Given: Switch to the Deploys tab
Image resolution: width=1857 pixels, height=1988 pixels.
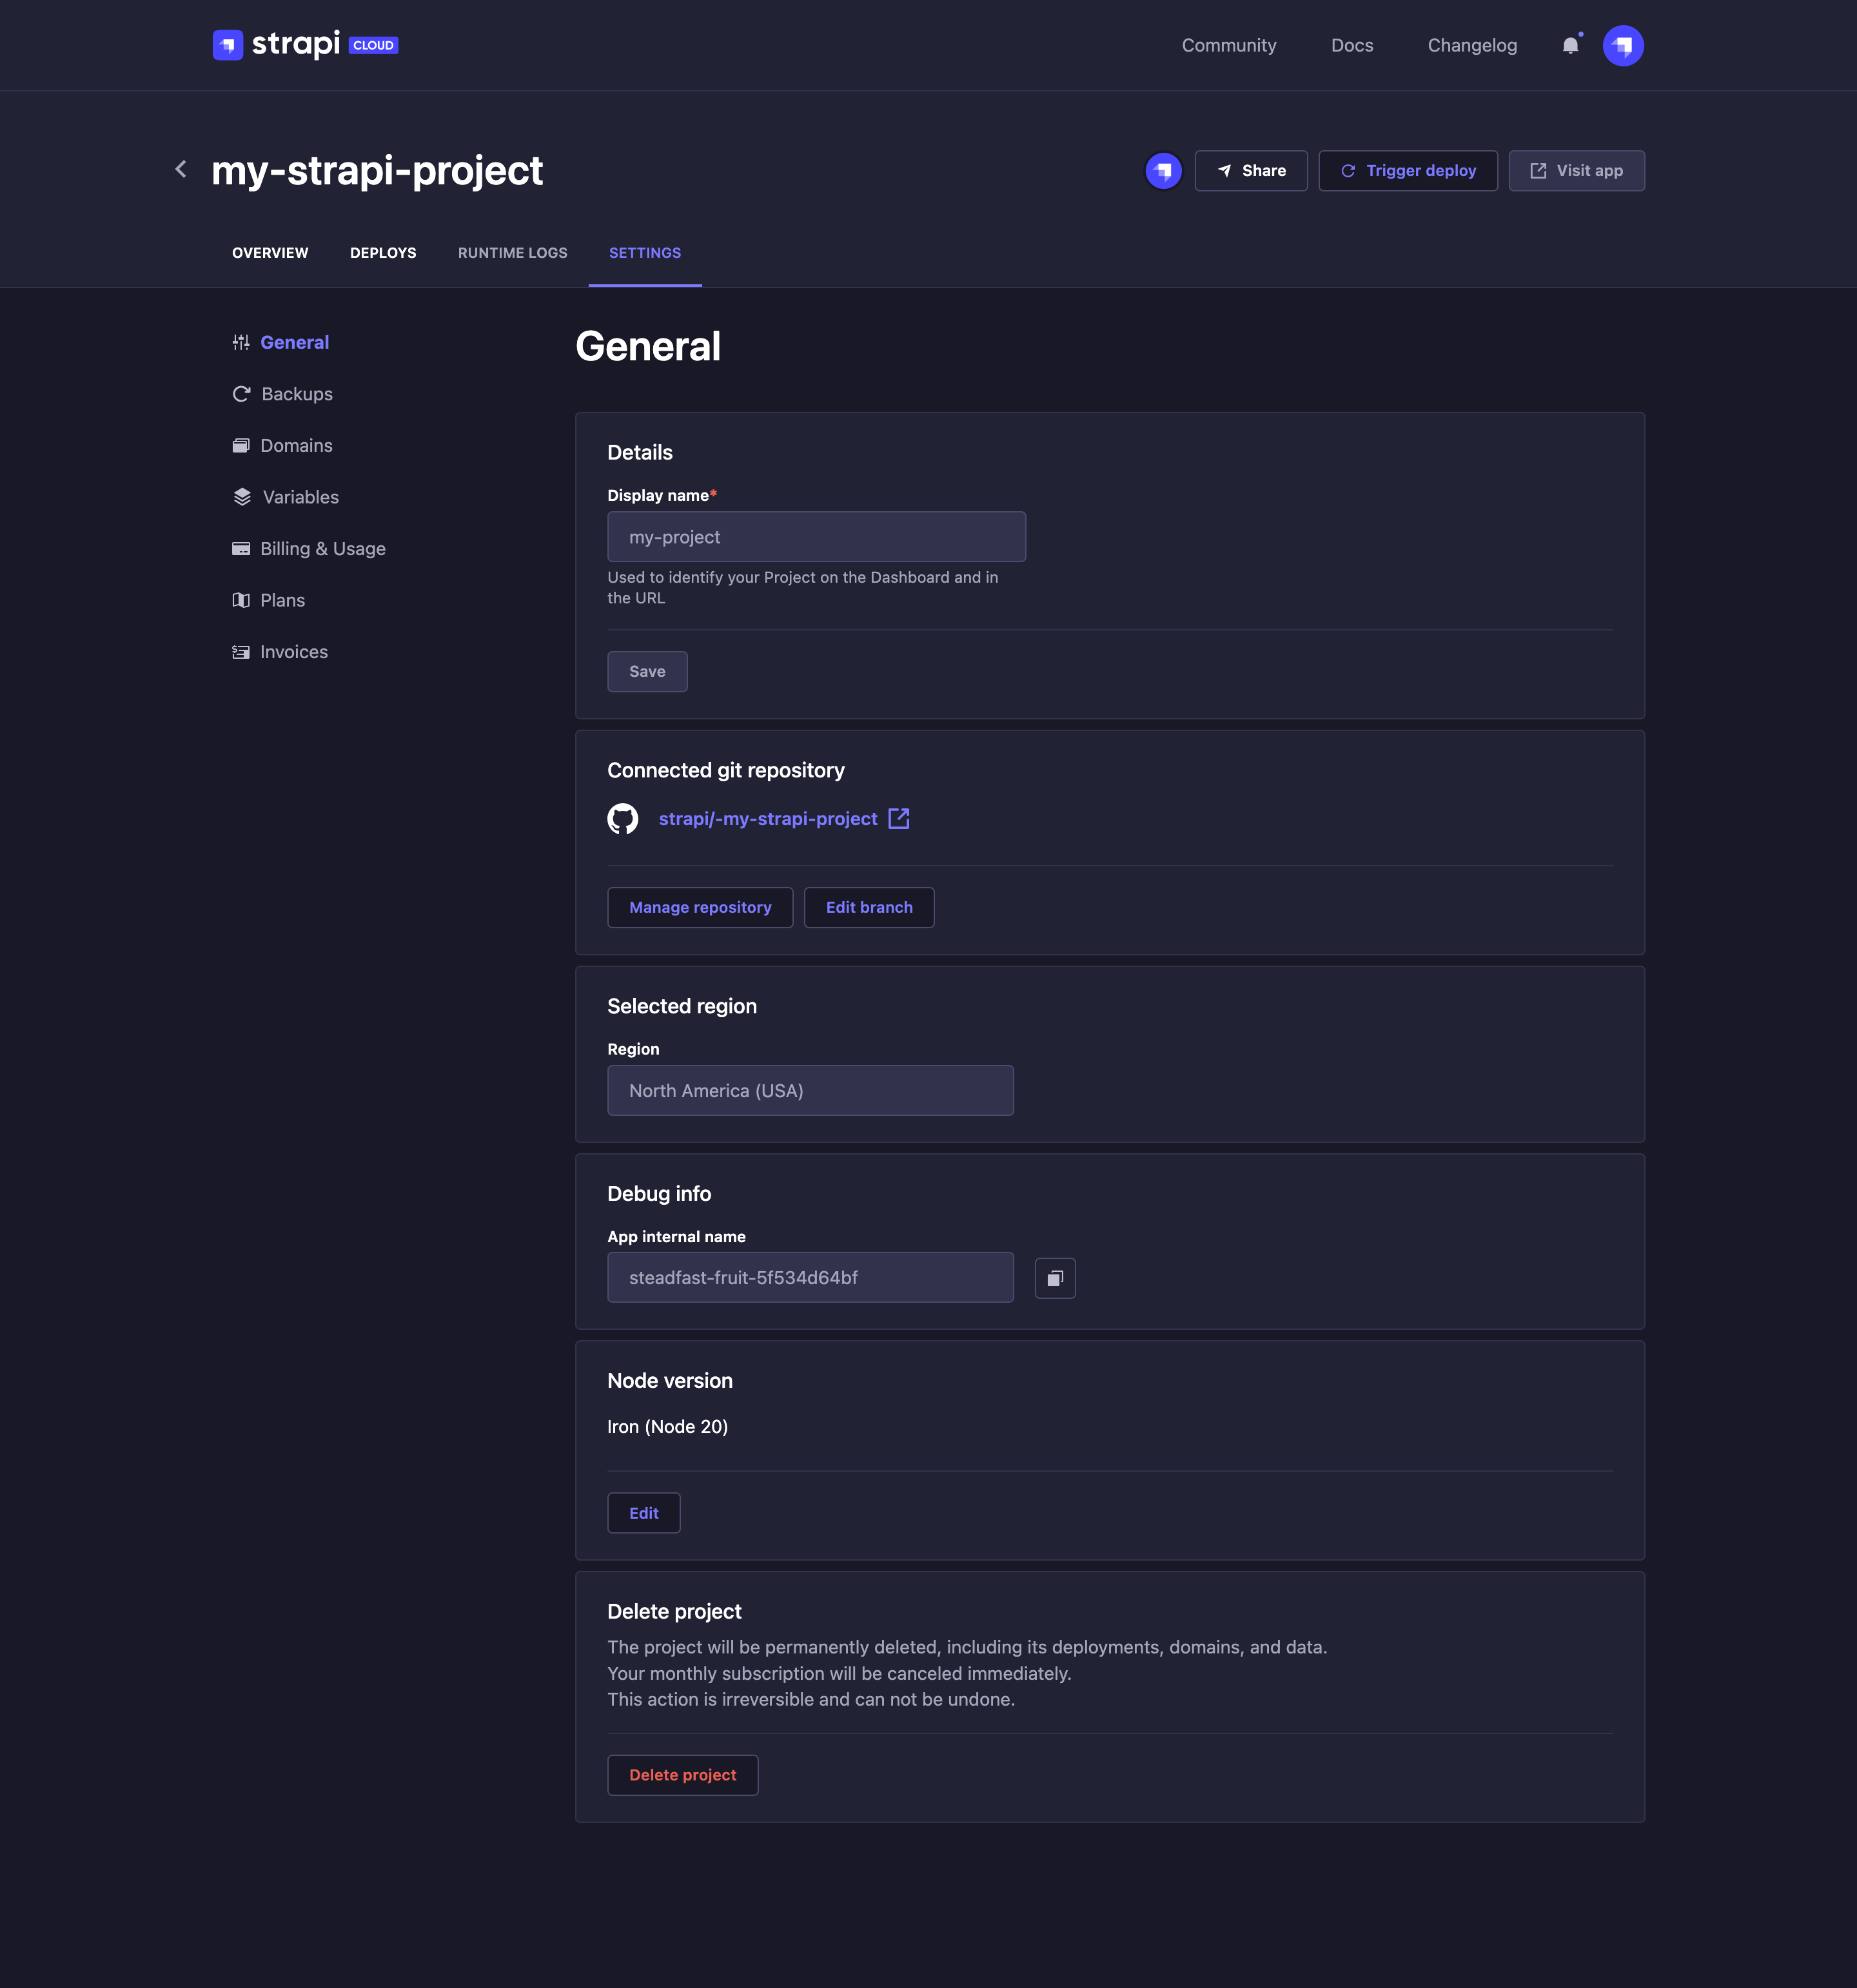Looking at the screenshot, I should [383, 252].
